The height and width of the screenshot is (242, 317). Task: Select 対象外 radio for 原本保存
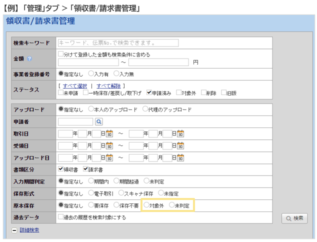(146, 205)
